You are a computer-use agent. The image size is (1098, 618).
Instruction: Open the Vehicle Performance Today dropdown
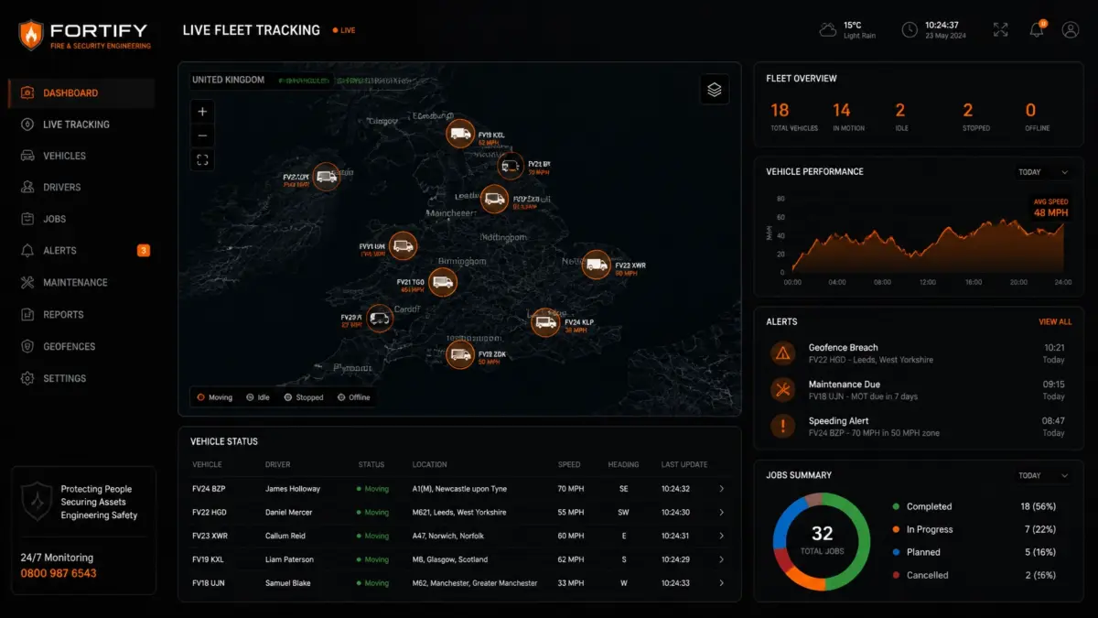coord(1043,172)
